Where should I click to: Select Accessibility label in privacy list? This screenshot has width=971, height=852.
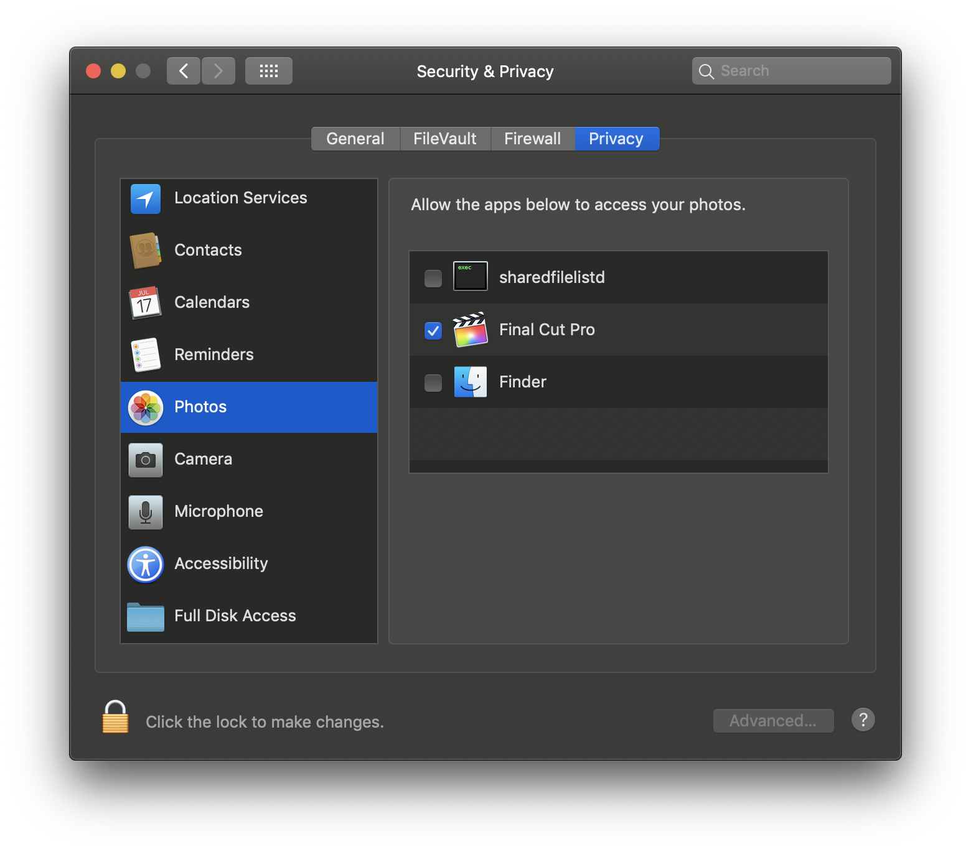pyautogui.click(x=222, y=563)
